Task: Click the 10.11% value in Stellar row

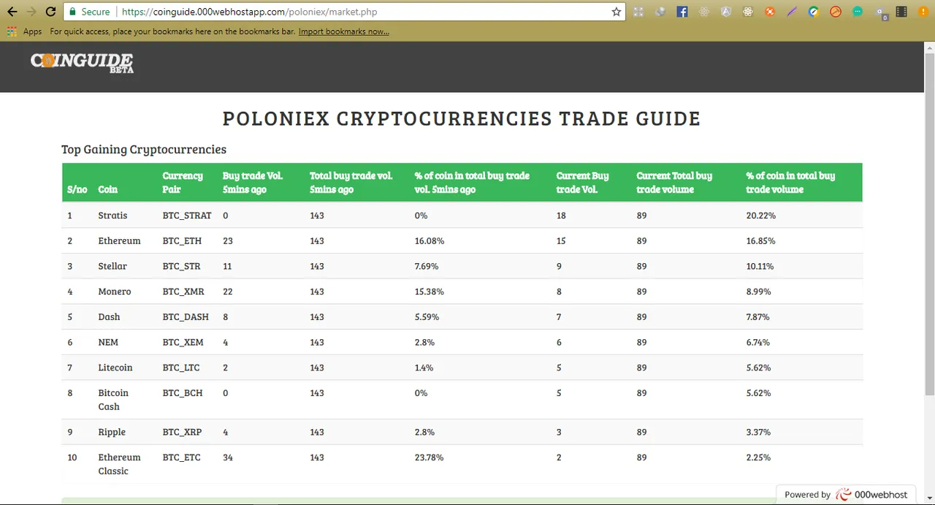Action: [760, 266]
